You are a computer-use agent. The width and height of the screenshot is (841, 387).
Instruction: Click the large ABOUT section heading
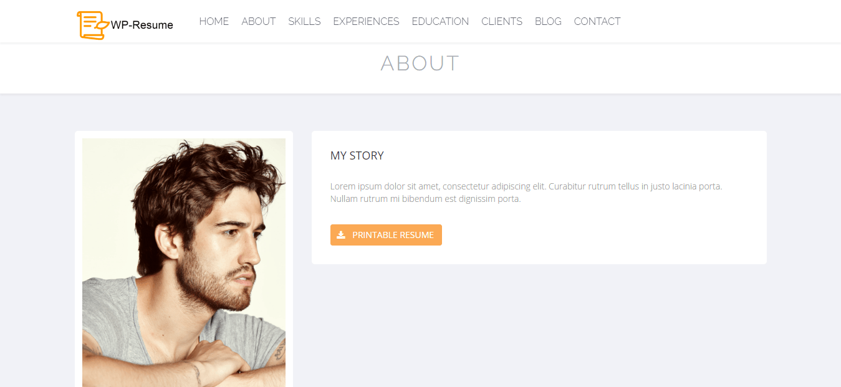(x=420, y=64)
